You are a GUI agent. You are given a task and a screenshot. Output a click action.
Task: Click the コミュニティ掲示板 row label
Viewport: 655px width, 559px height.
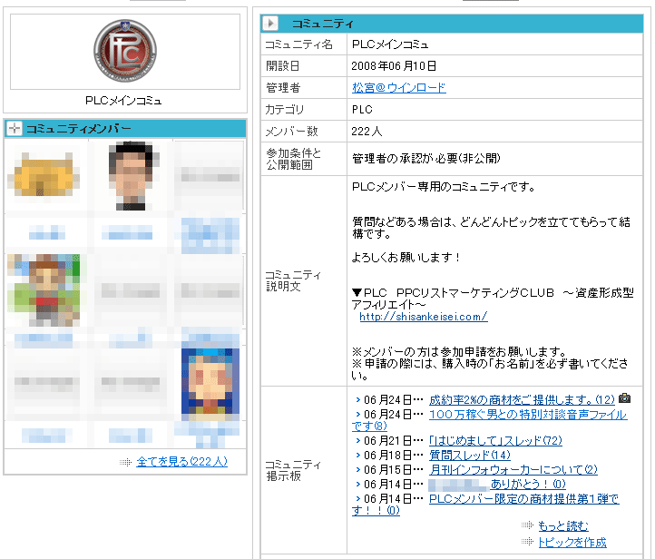click(x=293, y=470)
